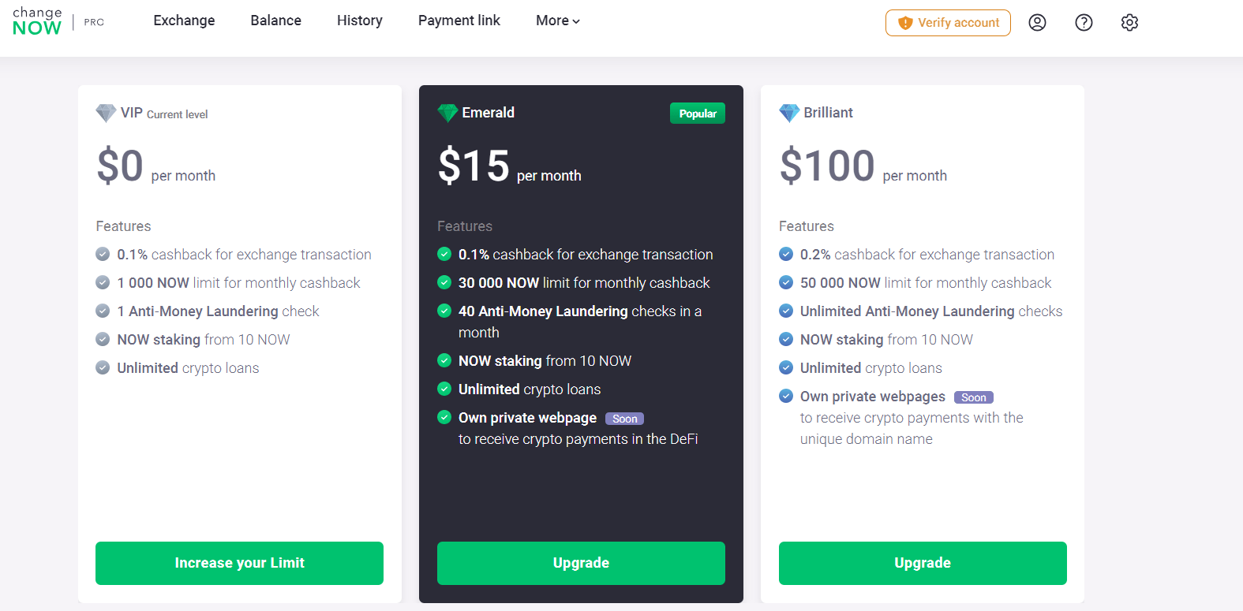Open the user account profile icon
This screenshot has height=611, width=1243.
click(1037, 22)
